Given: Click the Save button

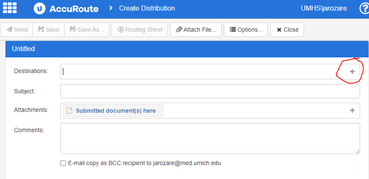Looking at the screenshot, I should coord(49,30).
